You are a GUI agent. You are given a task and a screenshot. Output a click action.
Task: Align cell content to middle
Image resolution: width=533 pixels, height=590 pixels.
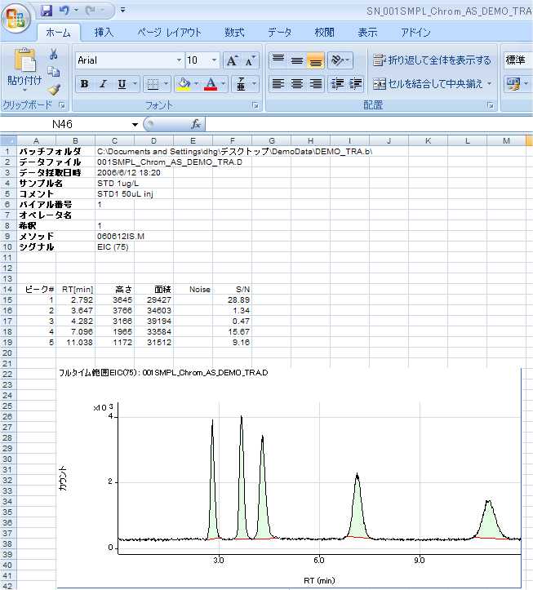coord(296,60)
